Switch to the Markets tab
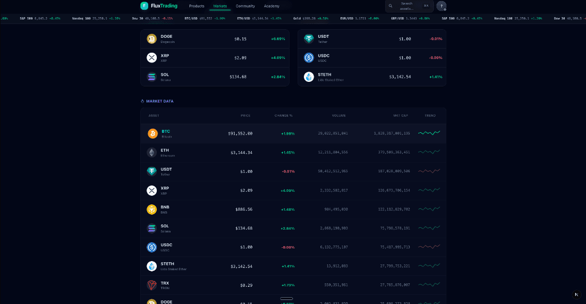 point(220,6)
